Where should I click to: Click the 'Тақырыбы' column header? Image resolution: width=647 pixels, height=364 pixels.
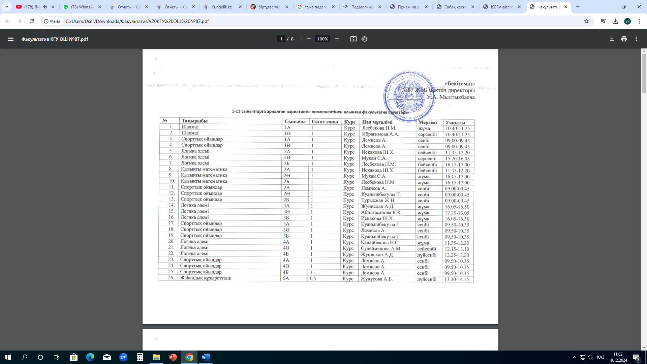(194, 121)
